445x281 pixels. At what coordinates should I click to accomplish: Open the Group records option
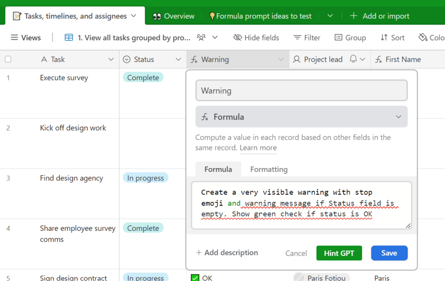(x=350, y=38)
